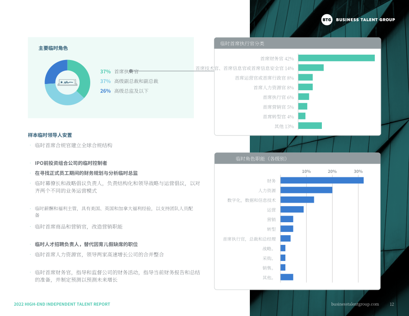Image resolution: width=409 pixels, height=316 pixels.
Task: Click the signature icon inside the donut chart
Action: [68, 82]
